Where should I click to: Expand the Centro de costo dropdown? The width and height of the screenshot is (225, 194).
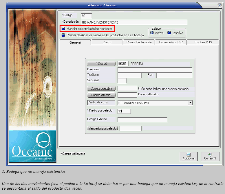[190, 103]
